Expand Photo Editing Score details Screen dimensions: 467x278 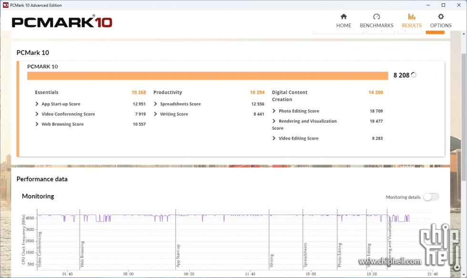click(x=274, y=111)
